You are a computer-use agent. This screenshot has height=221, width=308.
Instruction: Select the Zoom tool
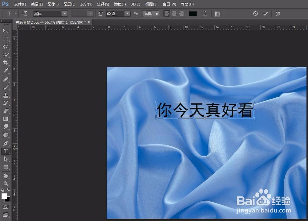(5, 184)
